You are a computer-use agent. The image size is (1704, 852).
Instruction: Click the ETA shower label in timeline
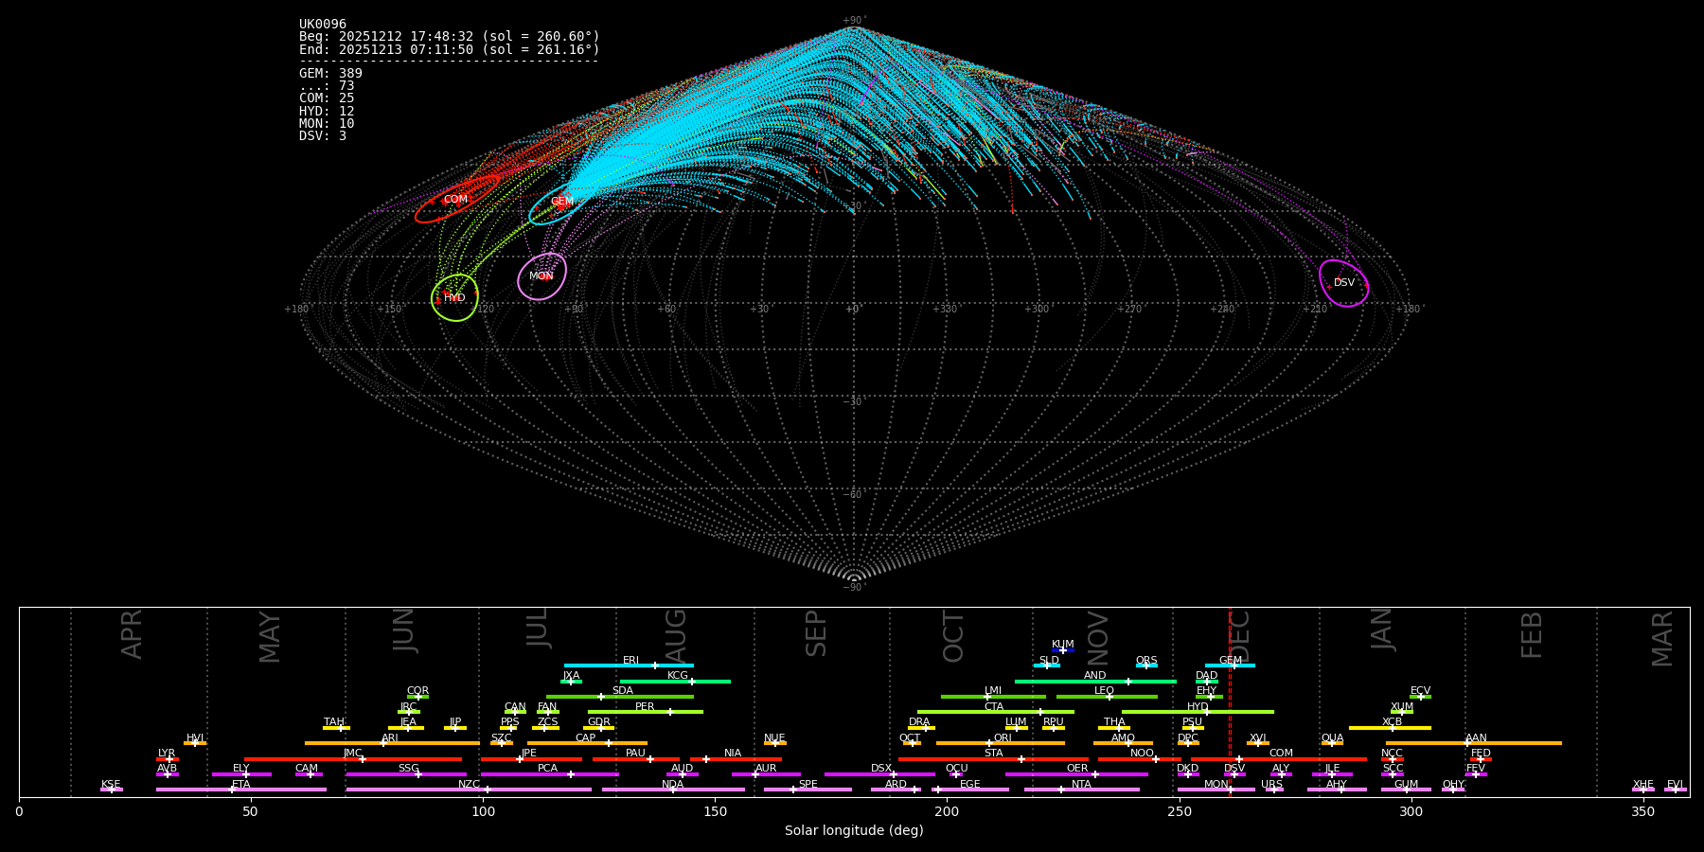241,785
